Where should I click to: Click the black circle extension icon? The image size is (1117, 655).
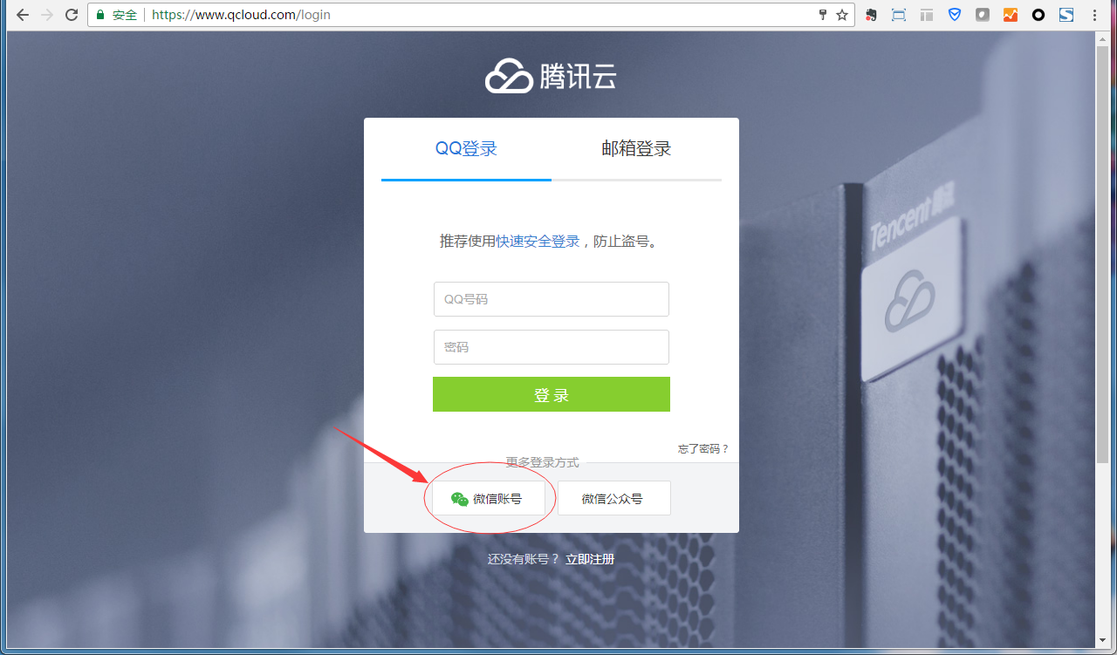(1038, 15)
